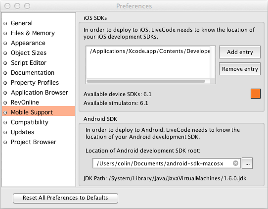Viewport: 268px width, 209px height.
Task: Click the bullet icon beside Updates
Action: tap(5, 133)
